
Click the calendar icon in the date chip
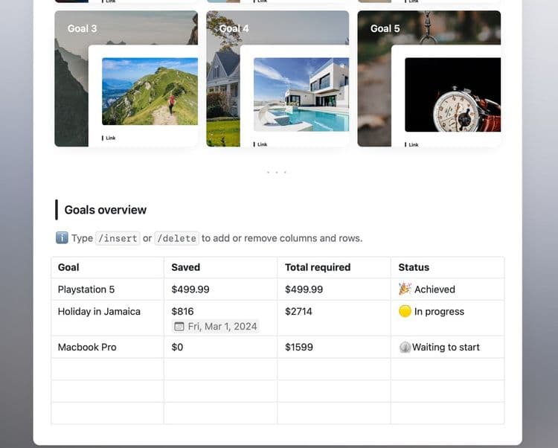(x=179, y=326)
